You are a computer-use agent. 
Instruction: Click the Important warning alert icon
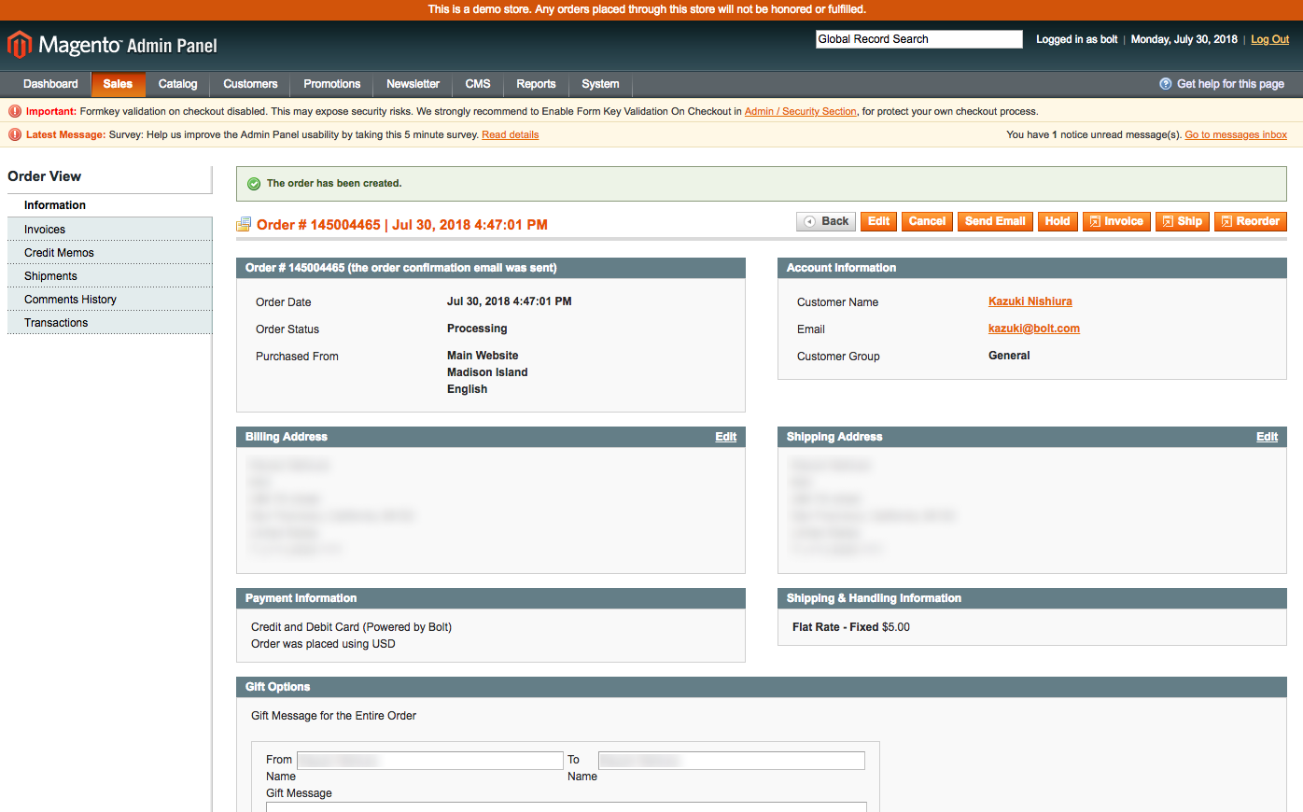pyautogui.click(x=15, y=111)
